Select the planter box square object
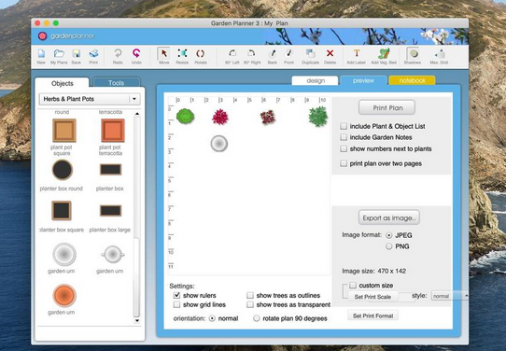The image size is (506, 351). [x=62, y=210]
